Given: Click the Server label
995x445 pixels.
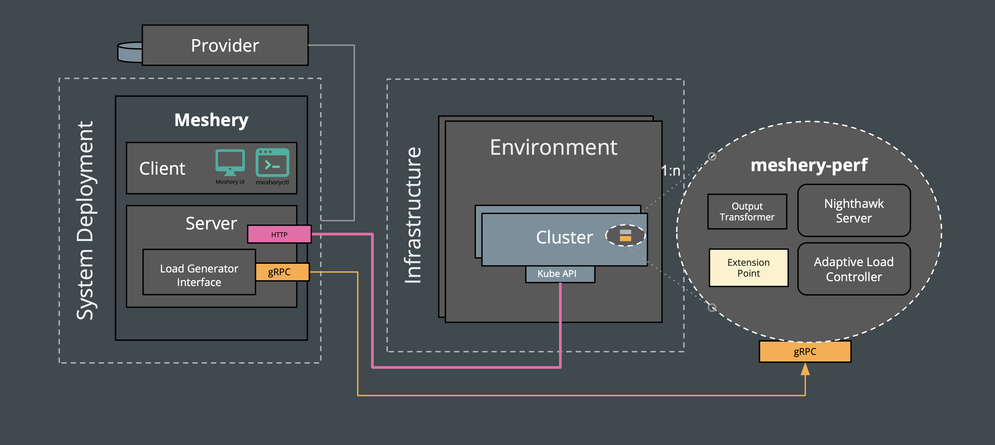Looking at the screenshot, I should coord(211,223).
